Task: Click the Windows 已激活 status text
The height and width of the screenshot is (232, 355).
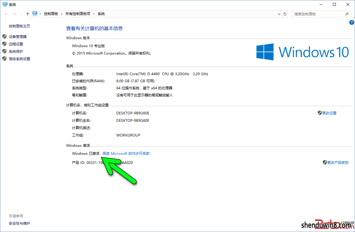Action: click(86, 153)
